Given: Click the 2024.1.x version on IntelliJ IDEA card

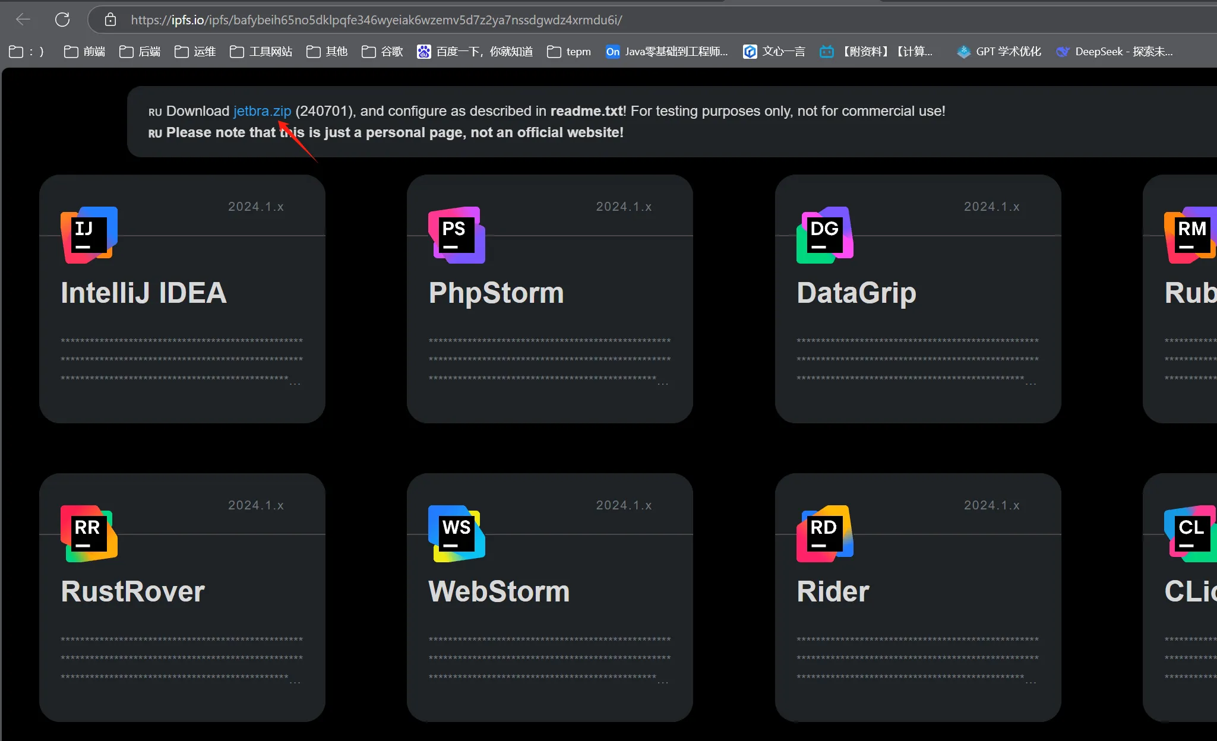Looking at the screenshot, I should [x=256, y=207].
